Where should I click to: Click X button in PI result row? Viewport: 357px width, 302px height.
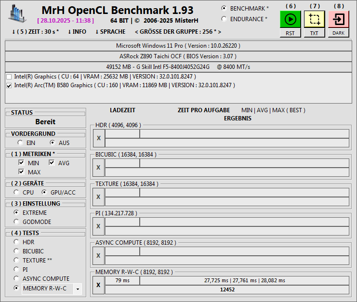click(x=98, y=226)
